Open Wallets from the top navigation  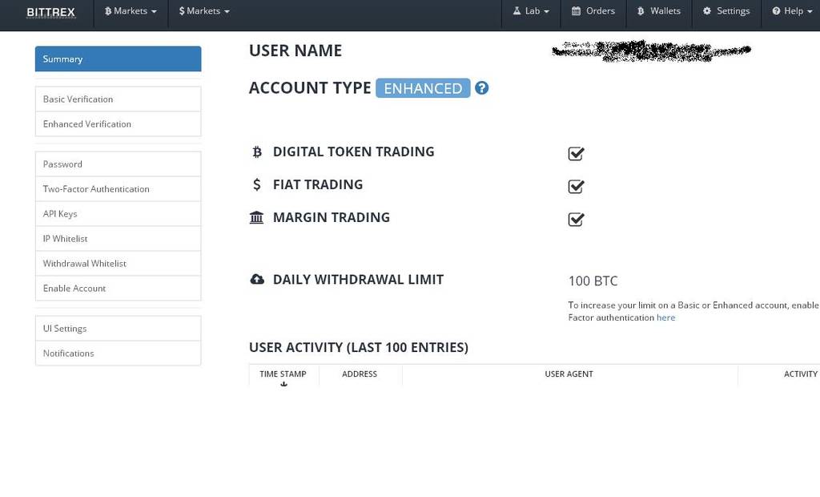coord(659,11)
